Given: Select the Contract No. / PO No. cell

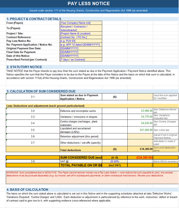Looking at the screenshot, I should (x=81, y=37).
